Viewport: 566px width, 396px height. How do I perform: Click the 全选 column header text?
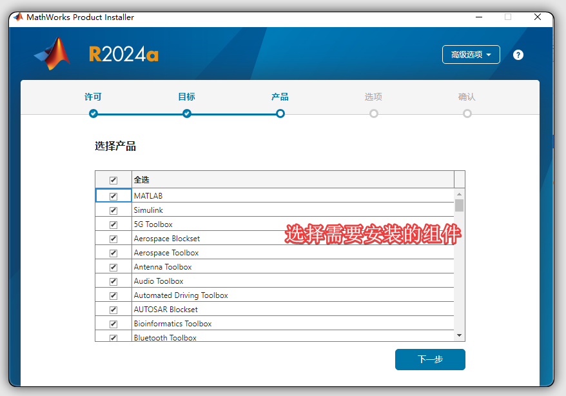[x=142, y=180]
